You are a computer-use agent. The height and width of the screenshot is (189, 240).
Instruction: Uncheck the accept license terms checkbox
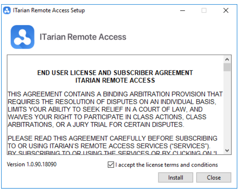111,165
